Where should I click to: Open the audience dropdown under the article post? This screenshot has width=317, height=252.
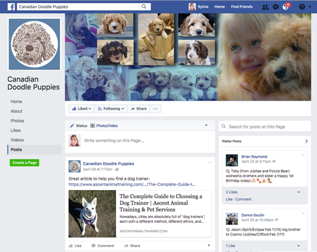(x=209, y=245)
